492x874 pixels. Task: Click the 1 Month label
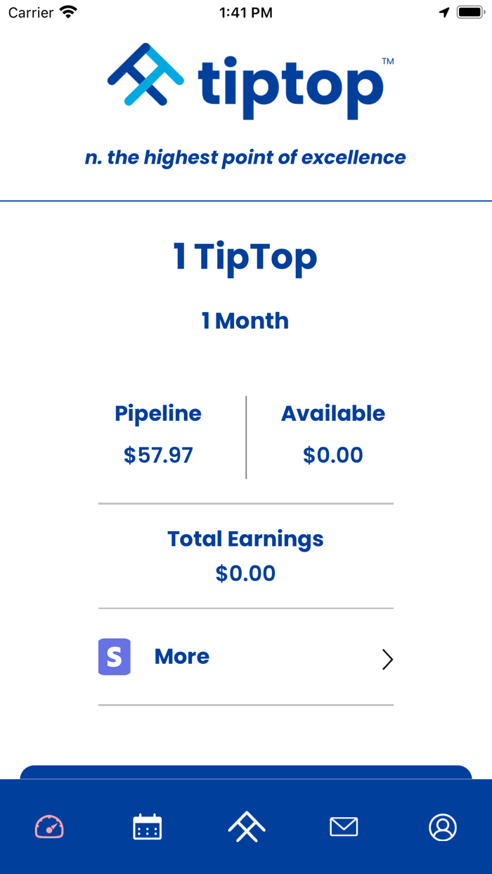pyautogui.click(x=246, y=320)
